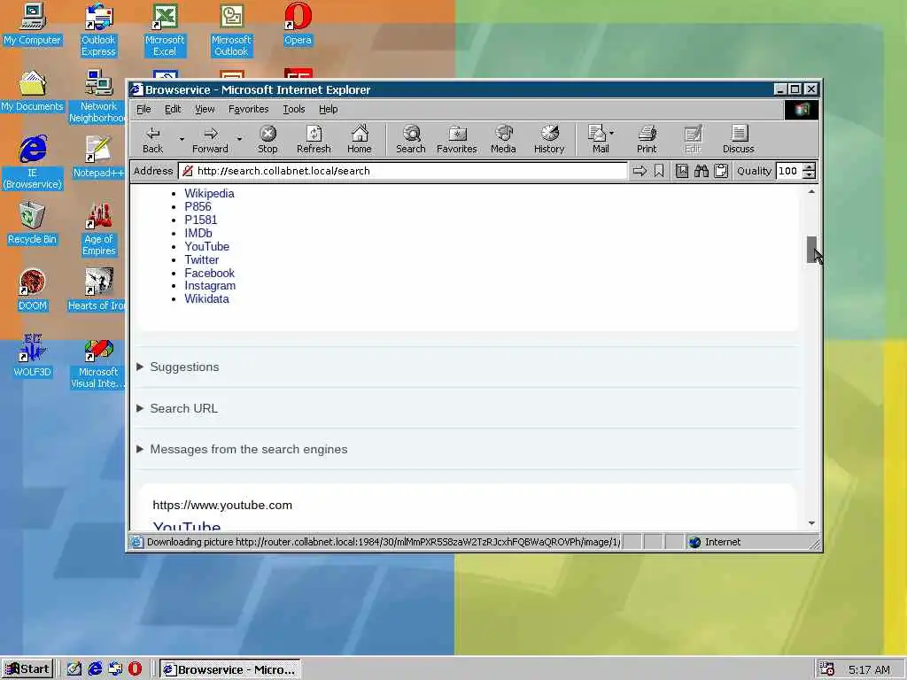Select the Microsoft Outlook desktop shortcut

tap(231, 30)
